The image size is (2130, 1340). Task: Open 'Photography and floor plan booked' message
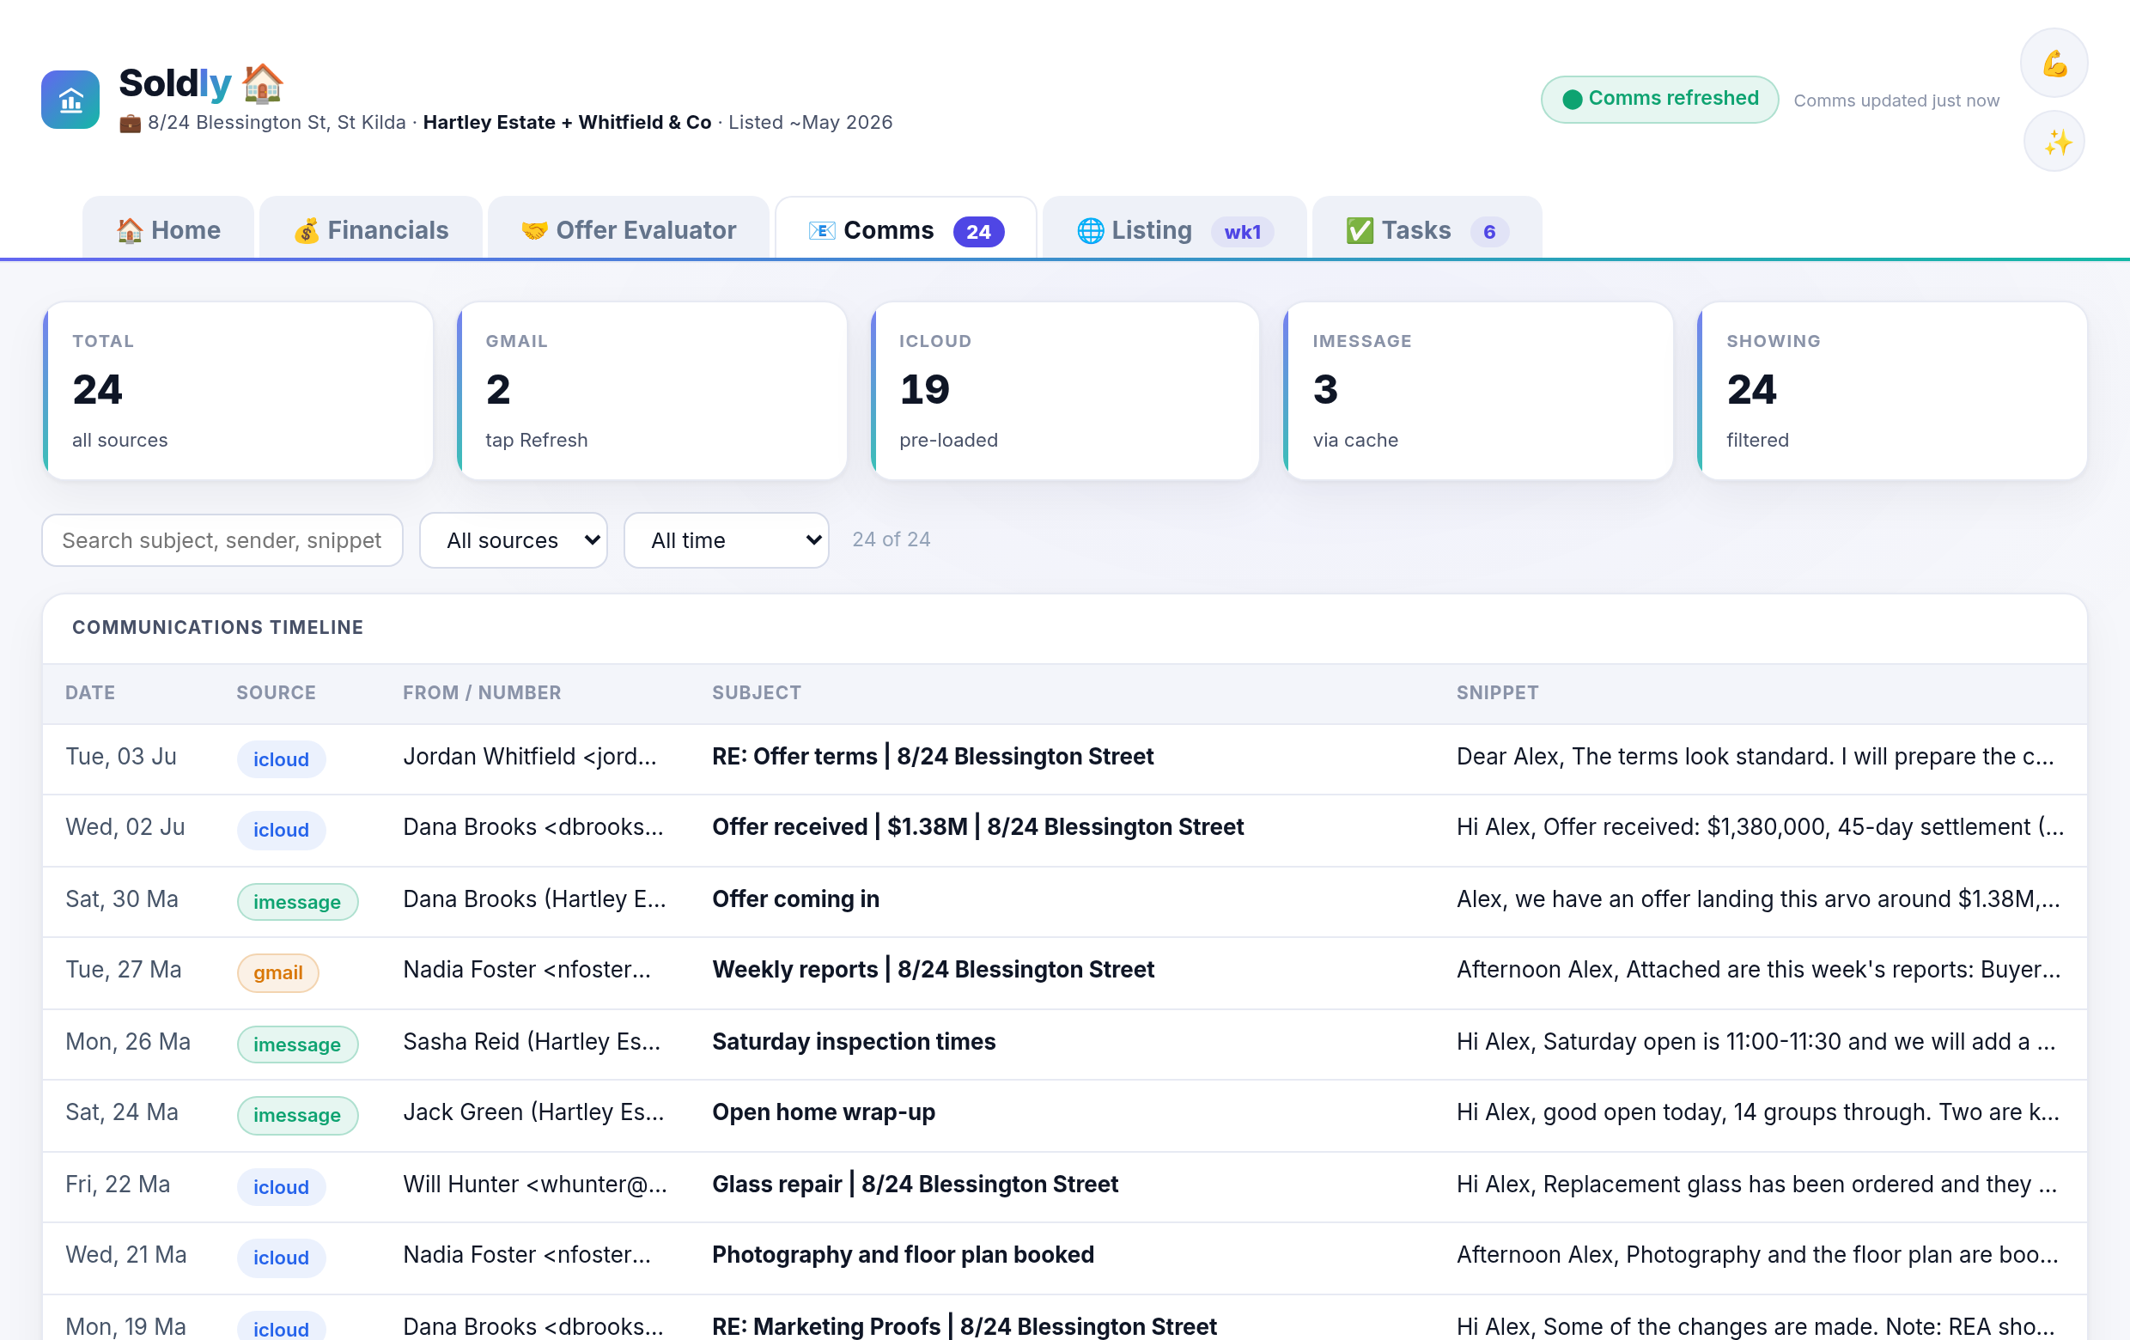tap(902, 1255)
